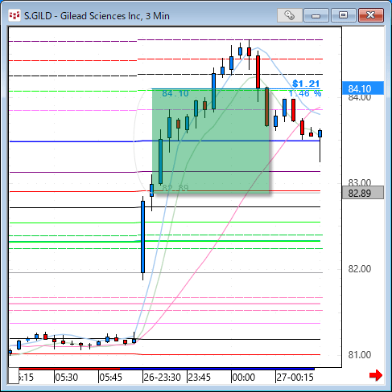Click the 84.10 blue price label
392x392 pixels.
363,88
